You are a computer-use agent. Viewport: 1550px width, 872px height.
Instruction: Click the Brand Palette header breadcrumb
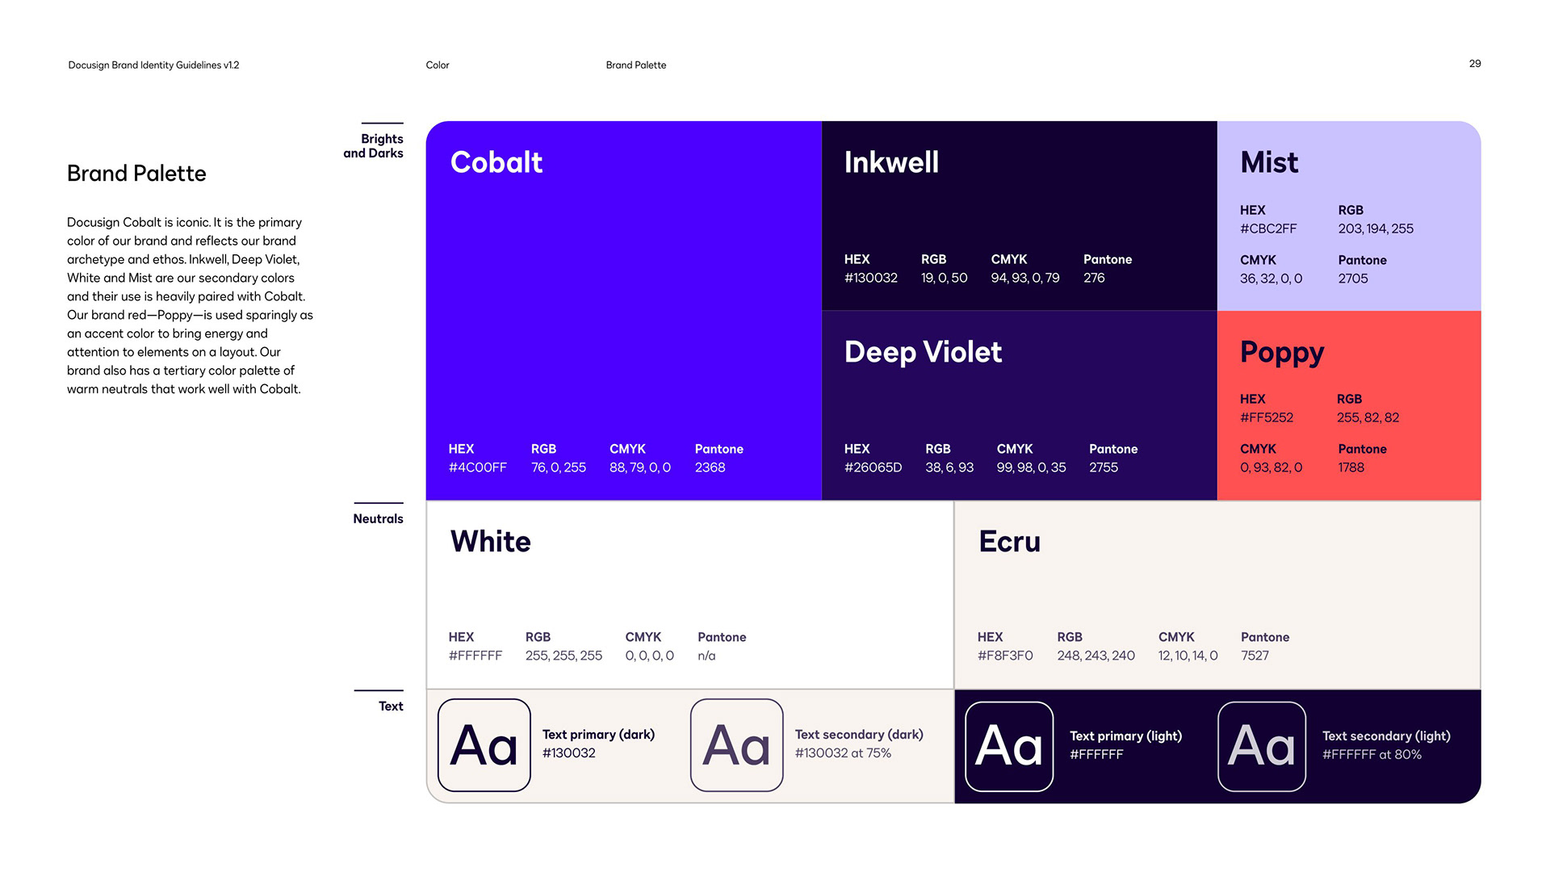[x=636, y=65]
